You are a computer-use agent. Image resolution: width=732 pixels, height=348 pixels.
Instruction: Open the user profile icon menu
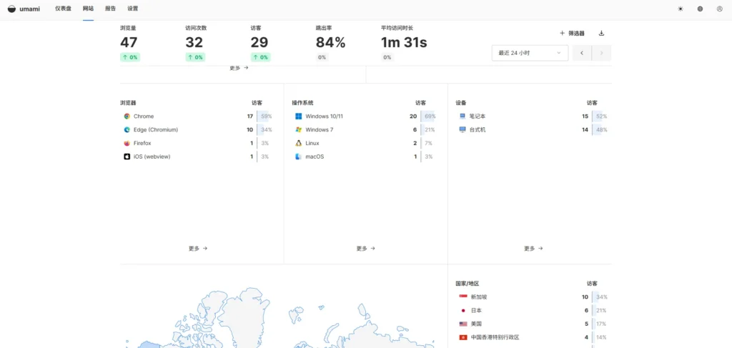tap(719, 9)
